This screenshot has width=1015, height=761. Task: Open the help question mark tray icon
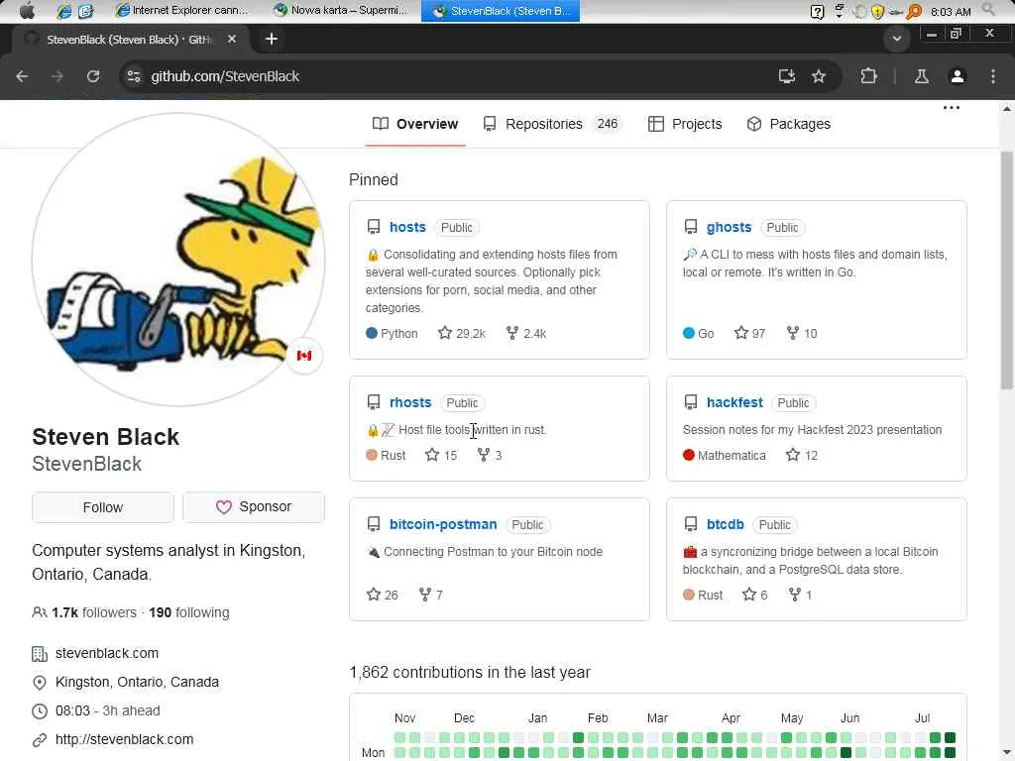pyautogui.click(x=817, y=11)
